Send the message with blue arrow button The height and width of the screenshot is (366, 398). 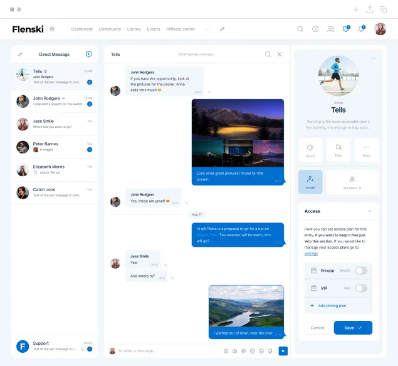283,351
